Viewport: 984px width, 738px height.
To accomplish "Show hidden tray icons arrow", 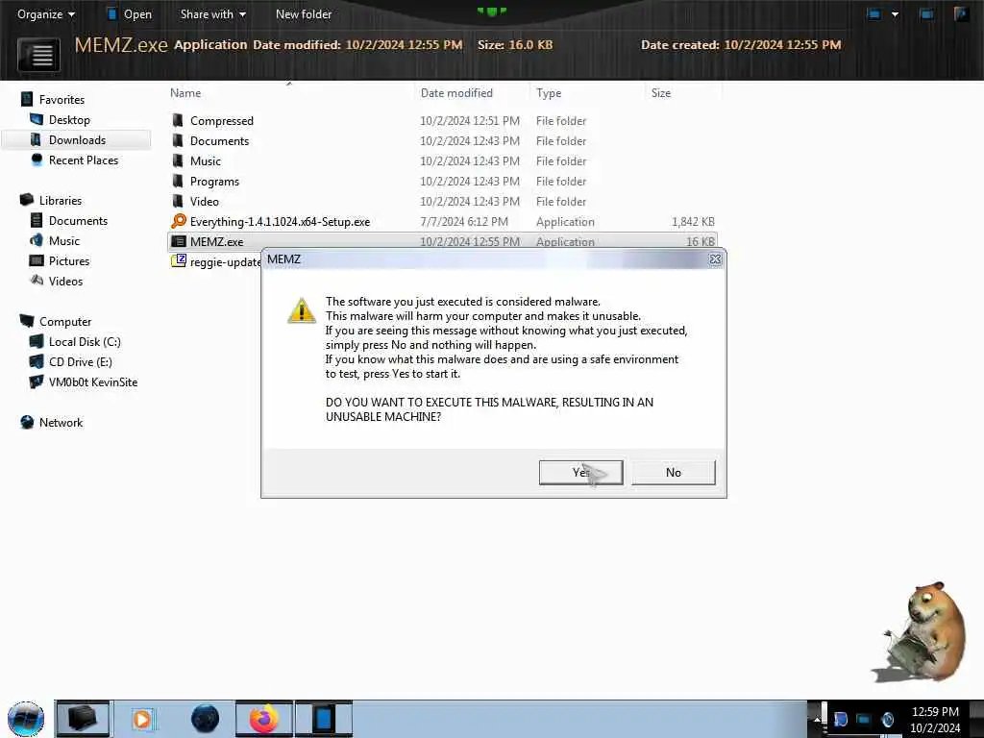I will tap(817, 719).
